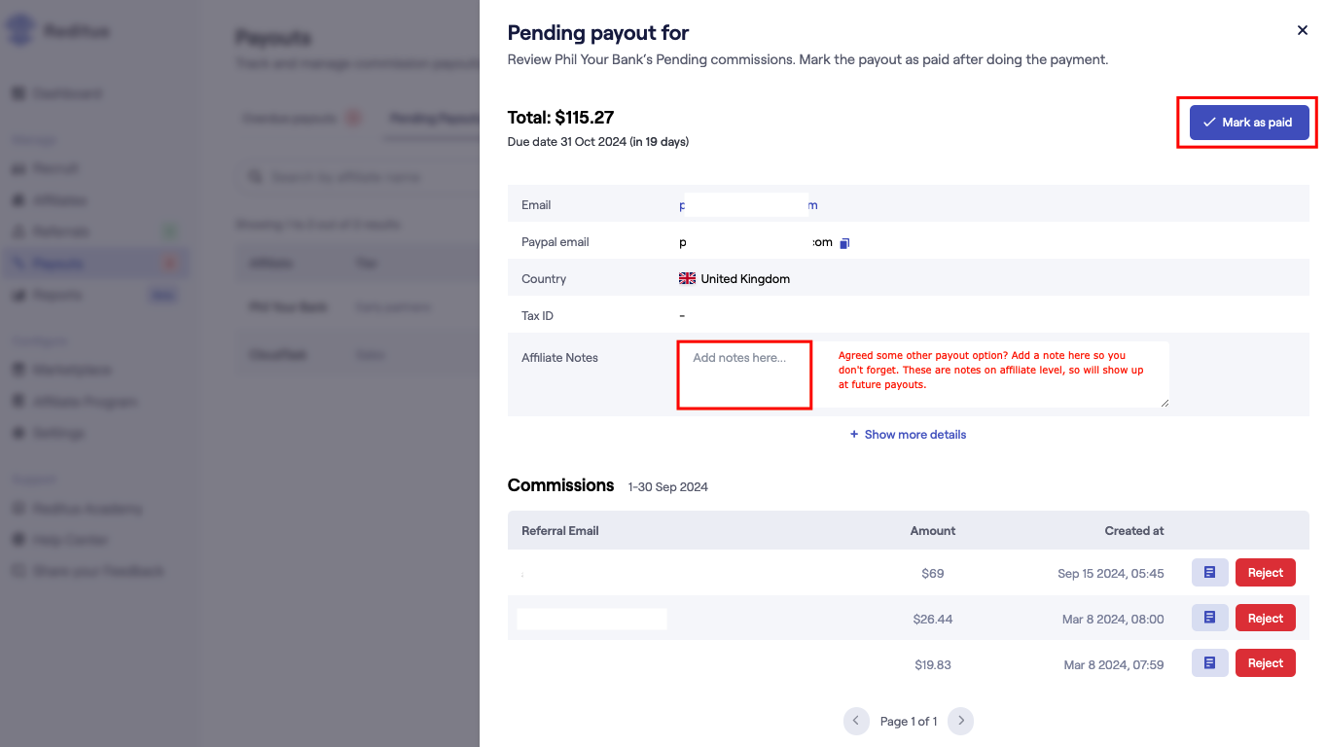Click into the Affiliate Notes field

tap(923, 374)
